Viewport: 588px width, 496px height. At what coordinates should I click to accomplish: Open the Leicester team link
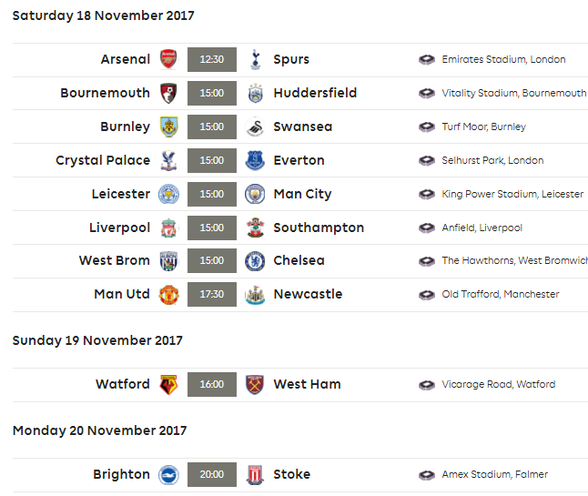(x=121, y=194)
